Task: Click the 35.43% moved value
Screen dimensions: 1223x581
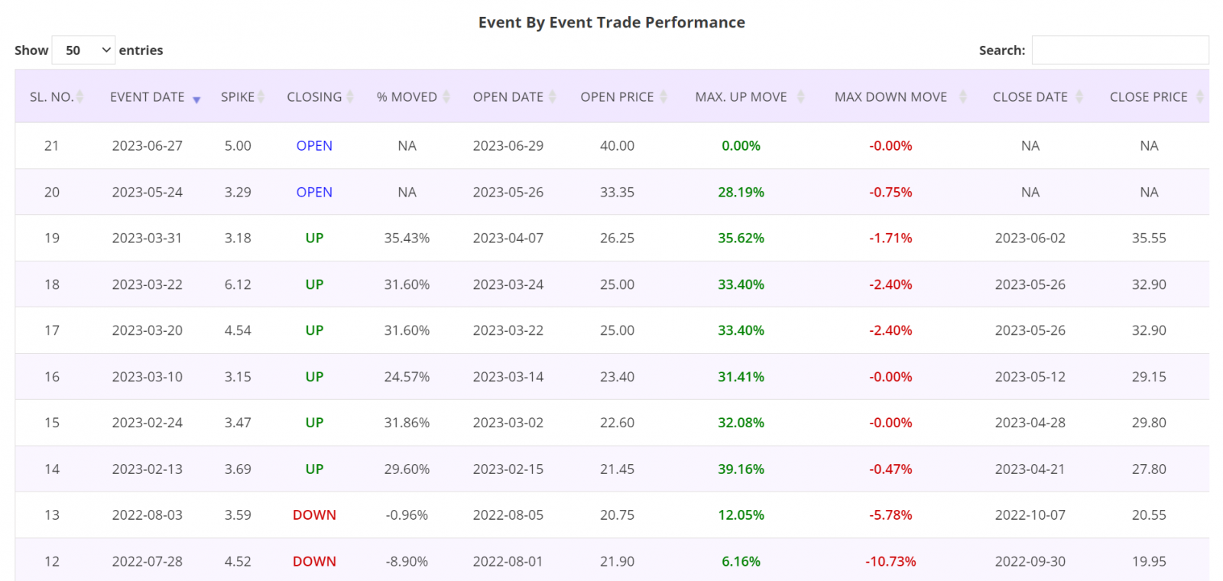Action: pos(407,239)
